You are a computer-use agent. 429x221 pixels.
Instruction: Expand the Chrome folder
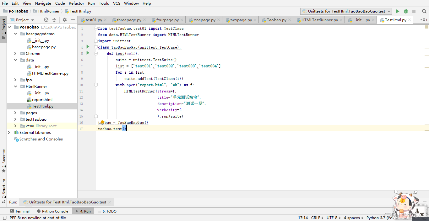click(15, 54)
